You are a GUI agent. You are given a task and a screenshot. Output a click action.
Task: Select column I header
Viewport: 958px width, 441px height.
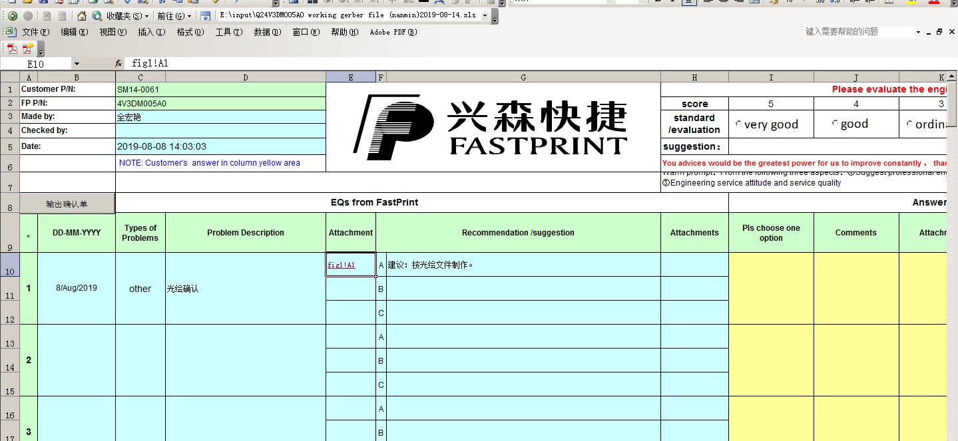(771, 77)
